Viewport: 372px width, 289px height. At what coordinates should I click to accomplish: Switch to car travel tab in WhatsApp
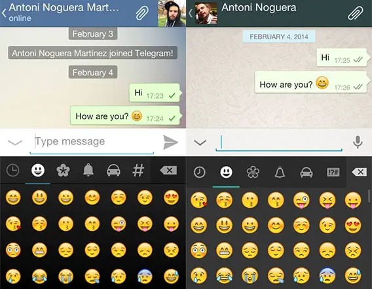point(307,172)
